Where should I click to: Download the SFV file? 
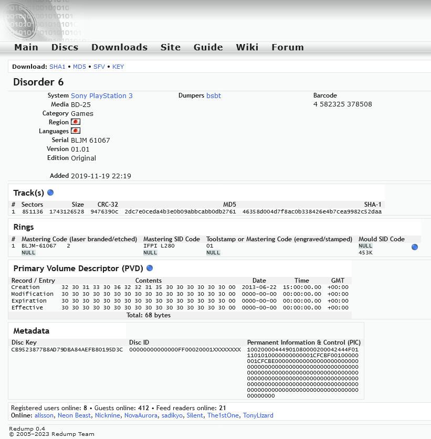point(99,67)
